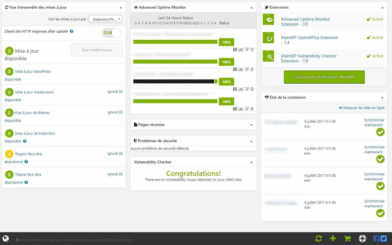This screenshot has height=245, width=392.
Task: Open the 'Voir les mises à jour par' dropdown
Action: (106, 19)
